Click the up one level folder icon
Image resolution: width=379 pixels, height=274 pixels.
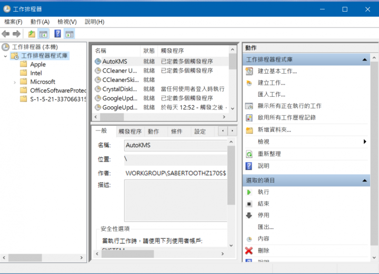[32, 34]
